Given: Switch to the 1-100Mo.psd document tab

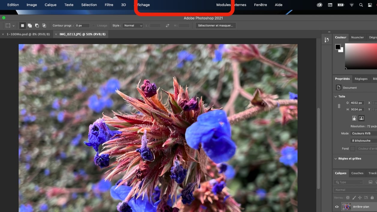Looking at the screenshot, I should [x=28, y=34].
